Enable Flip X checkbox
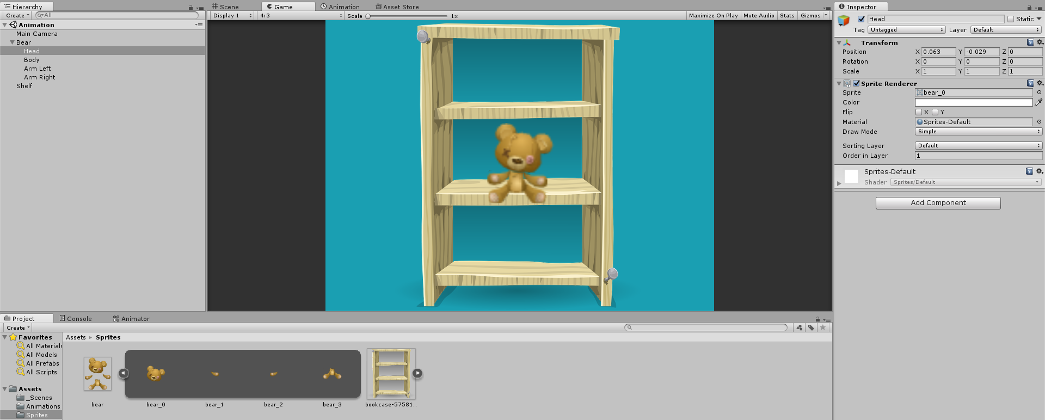This screenshot has width=1045, height=420. click(919, 112)
